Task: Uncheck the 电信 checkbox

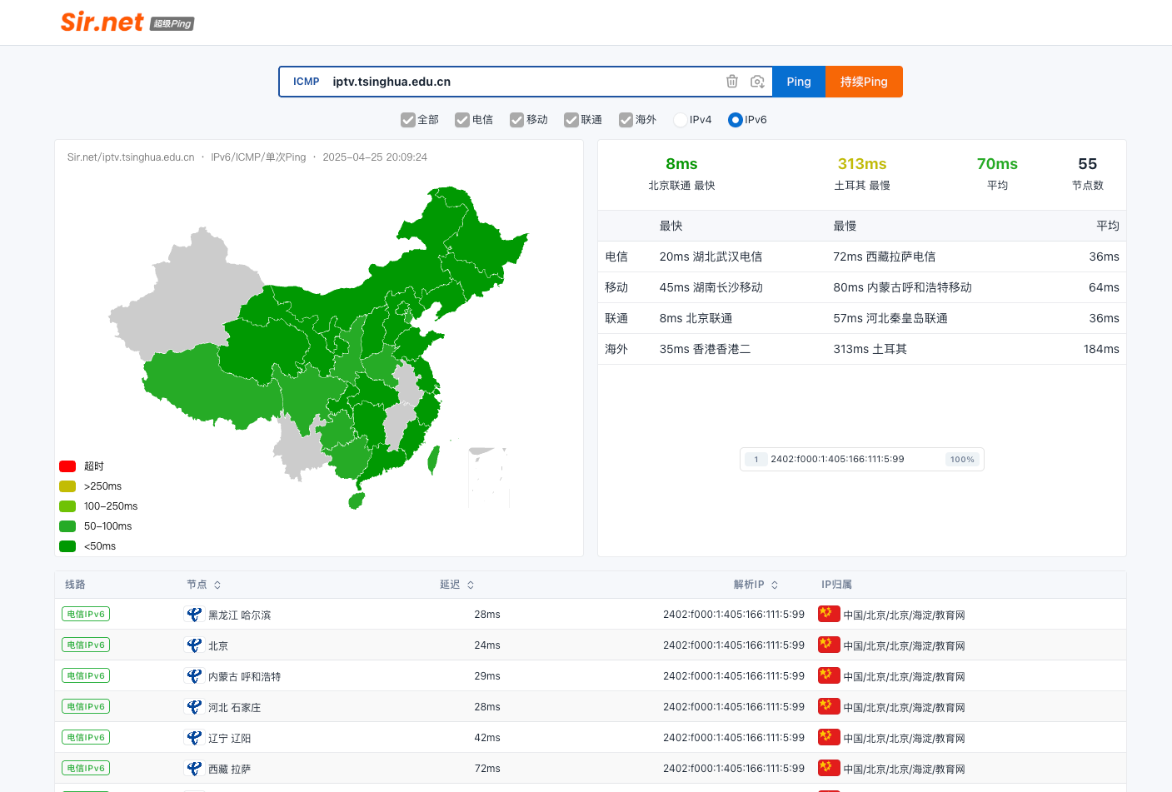Action: pos(462,120)
